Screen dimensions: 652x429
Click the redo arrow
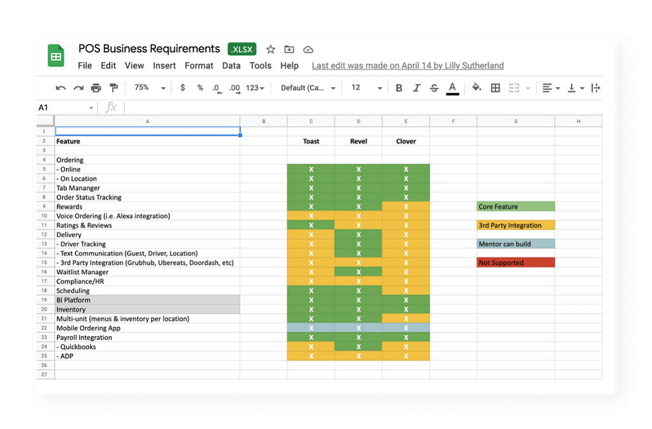click(x=78, y=88)
